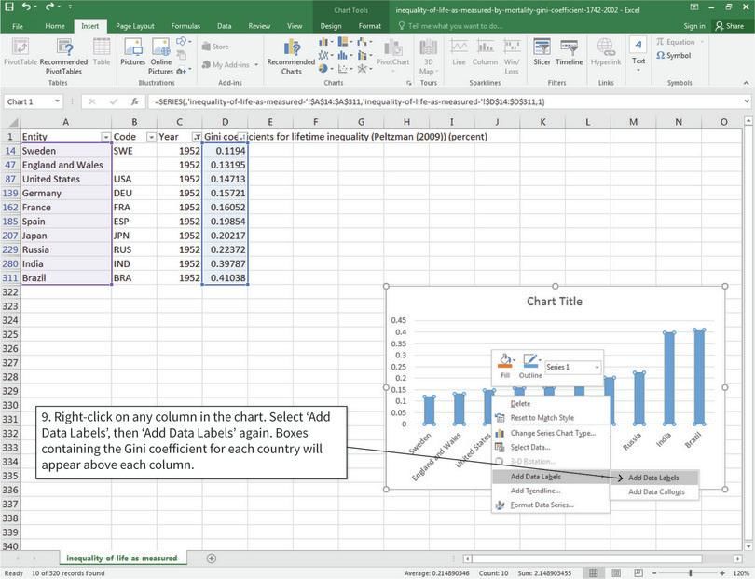Insert Pictures from the ribbon

click(132, 52)
